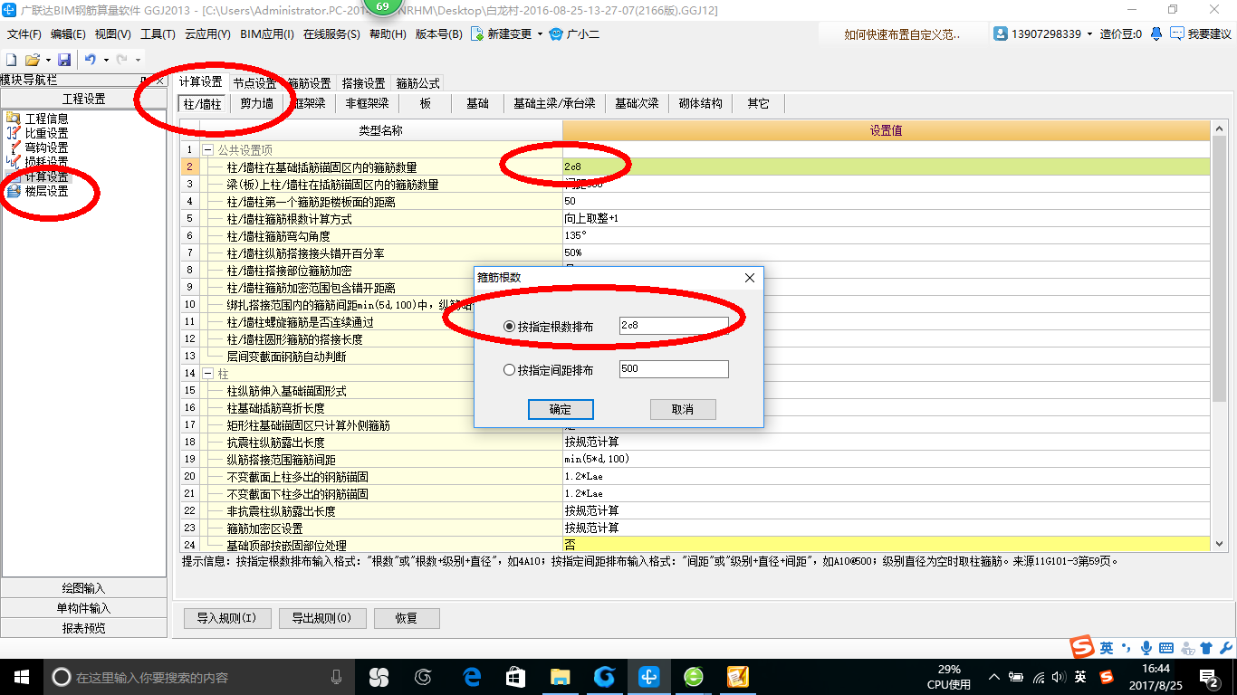Image resolution: width=1237 pixels, height=695 pixels.
Task: Open the Microsoft Store taskbar icon
Action: (516, 676)
